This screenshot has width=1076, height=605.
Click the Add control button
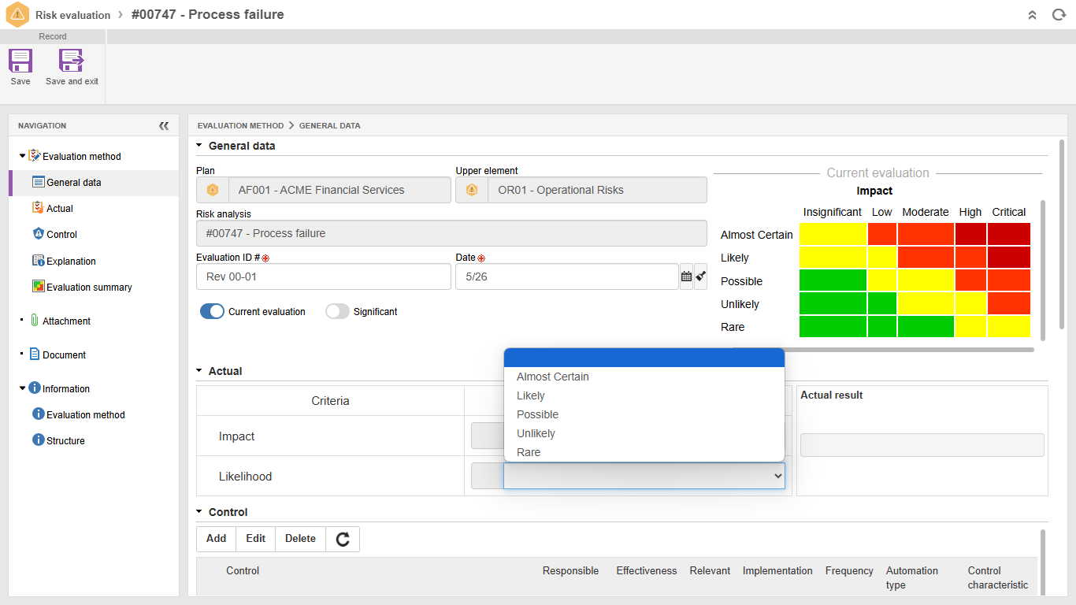(x=216, y=539)
